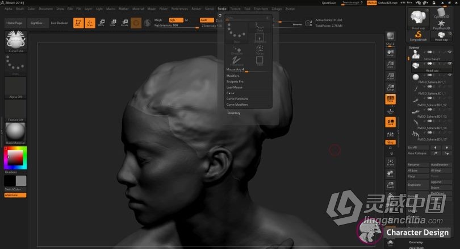Open the Alpha Off slot
The height and width of the screenshot is (249, 460).
[x=15, y=88]
